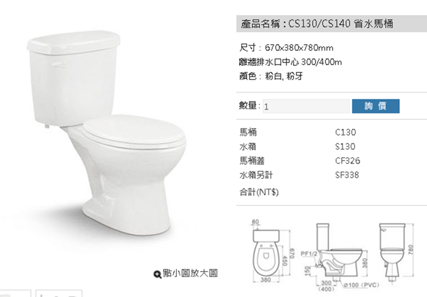427x297 pixels.
Task: Click the CF326 toilet seat code
Action: pos(348,161)
